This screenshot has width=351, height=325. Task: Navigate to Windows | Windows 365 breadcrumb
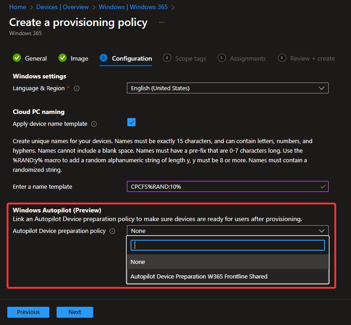(x=133, y=7)
